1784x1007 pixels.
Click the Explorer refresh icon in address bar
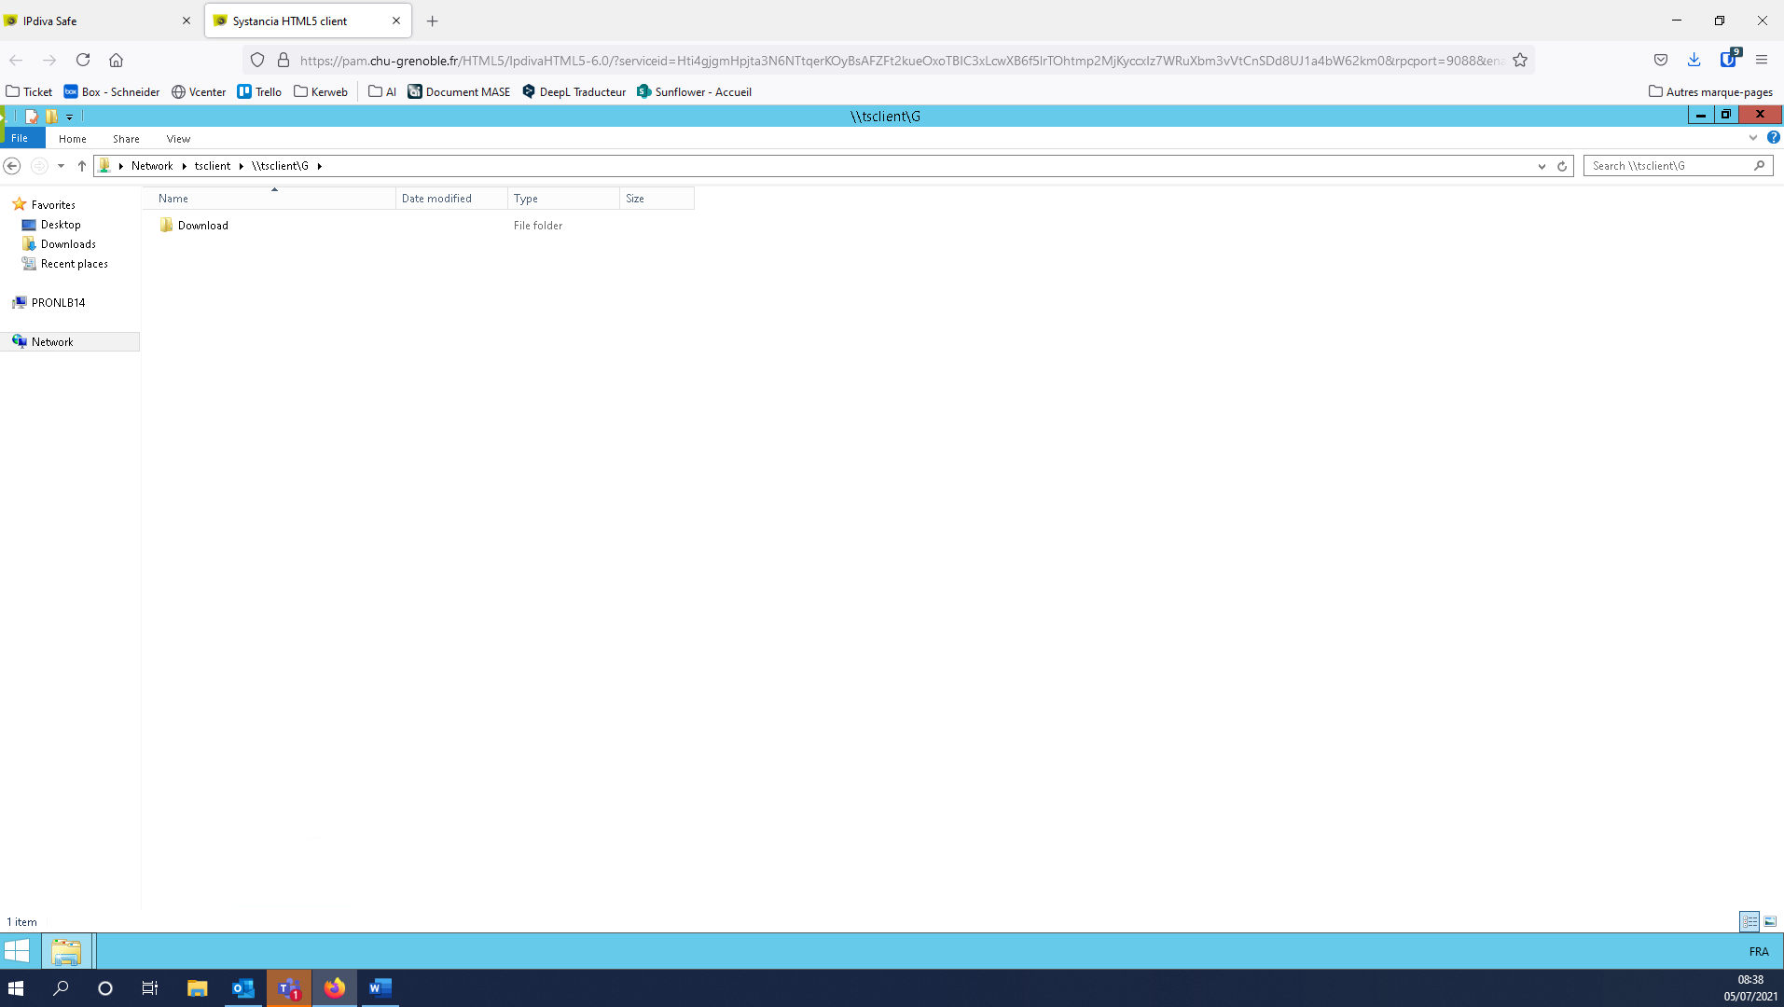1562,166
